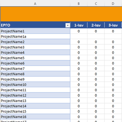
Task: Click the 3-Ιαν header cell
Action: pos(113,25)
